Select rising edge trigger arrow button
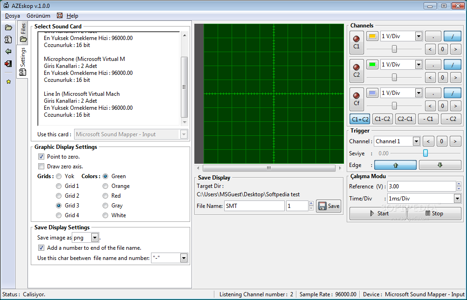Screen dimensions: 467x300 click(395, 165)
